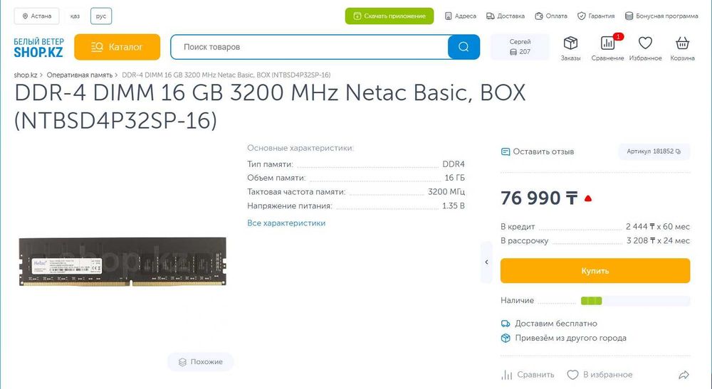Viewport: 712px width, 389px height.
Task: Open the shopping cart (Корзина) icon
Action: 682,44
